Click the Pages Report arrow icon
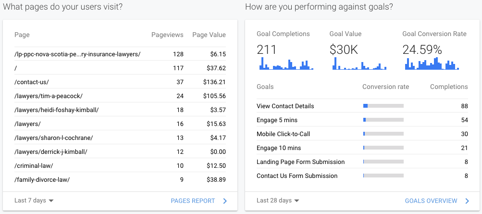 [225, 201]
